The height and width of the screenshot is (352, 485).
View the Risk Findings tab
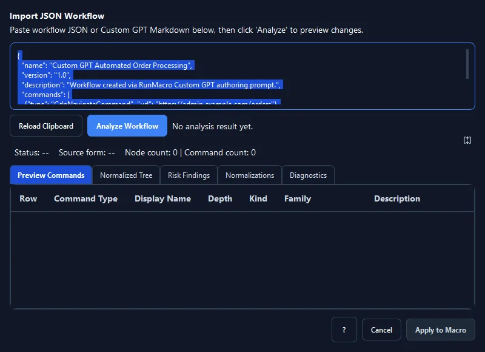click(x=189, y=175)
